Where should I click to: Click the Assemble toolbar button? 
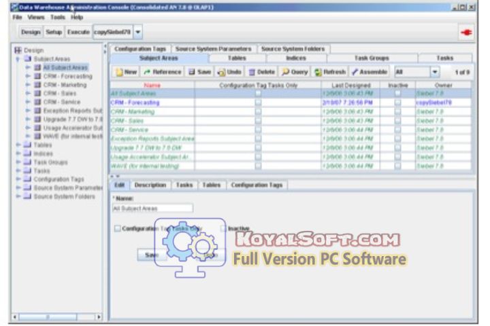(x=369, y=72)
